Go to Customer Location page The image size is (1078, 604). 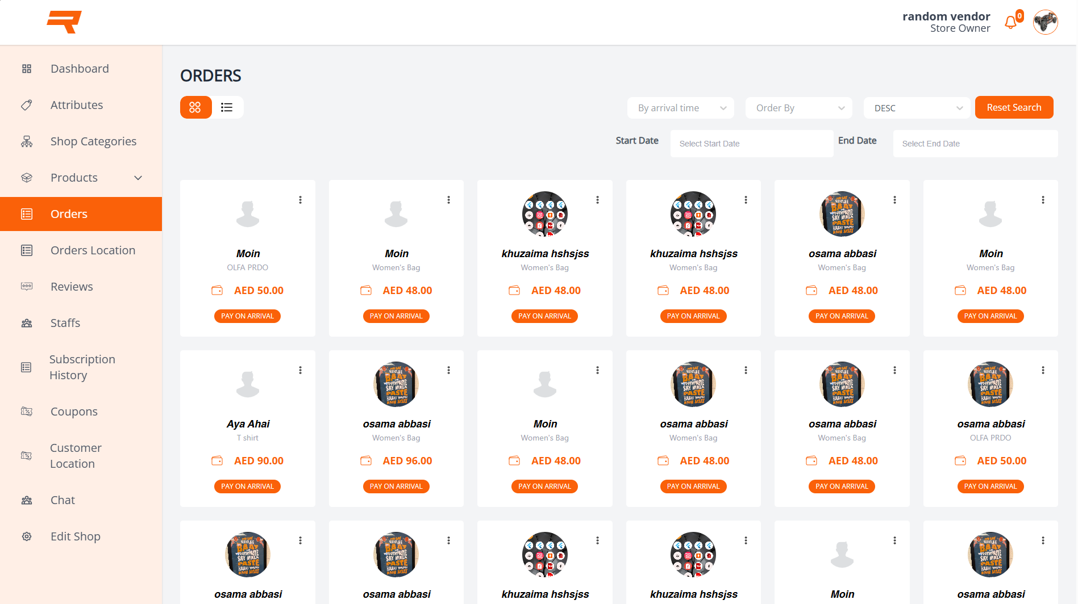(81, 456)
